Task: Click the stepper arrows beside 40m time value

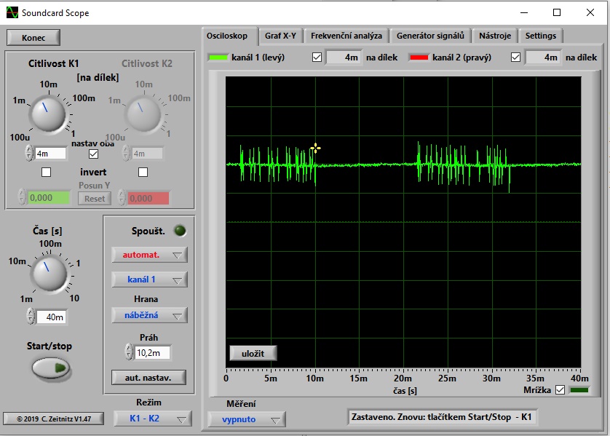Action: (x=29, y=317)
